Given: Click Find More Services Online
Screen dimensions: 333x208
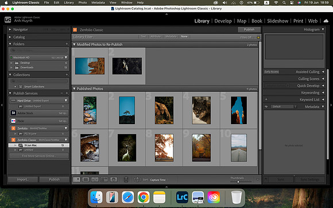Looking at the screenshot, I should pos(38,156).
